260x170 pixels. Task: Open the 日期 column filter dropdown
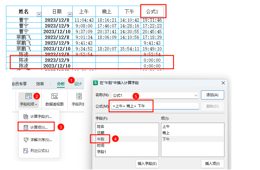(70, 14)
